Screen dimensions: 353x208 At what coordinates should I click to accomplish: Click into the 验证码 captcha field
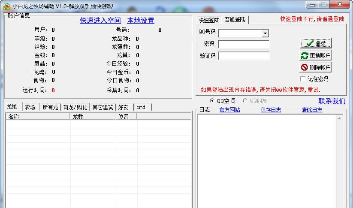[244, 56]
